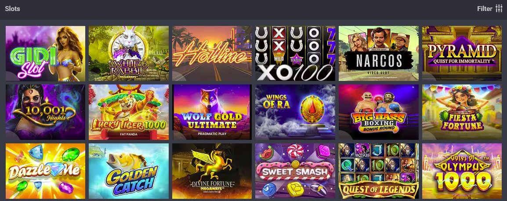Open the Fiesta Fortune slot

462,112
